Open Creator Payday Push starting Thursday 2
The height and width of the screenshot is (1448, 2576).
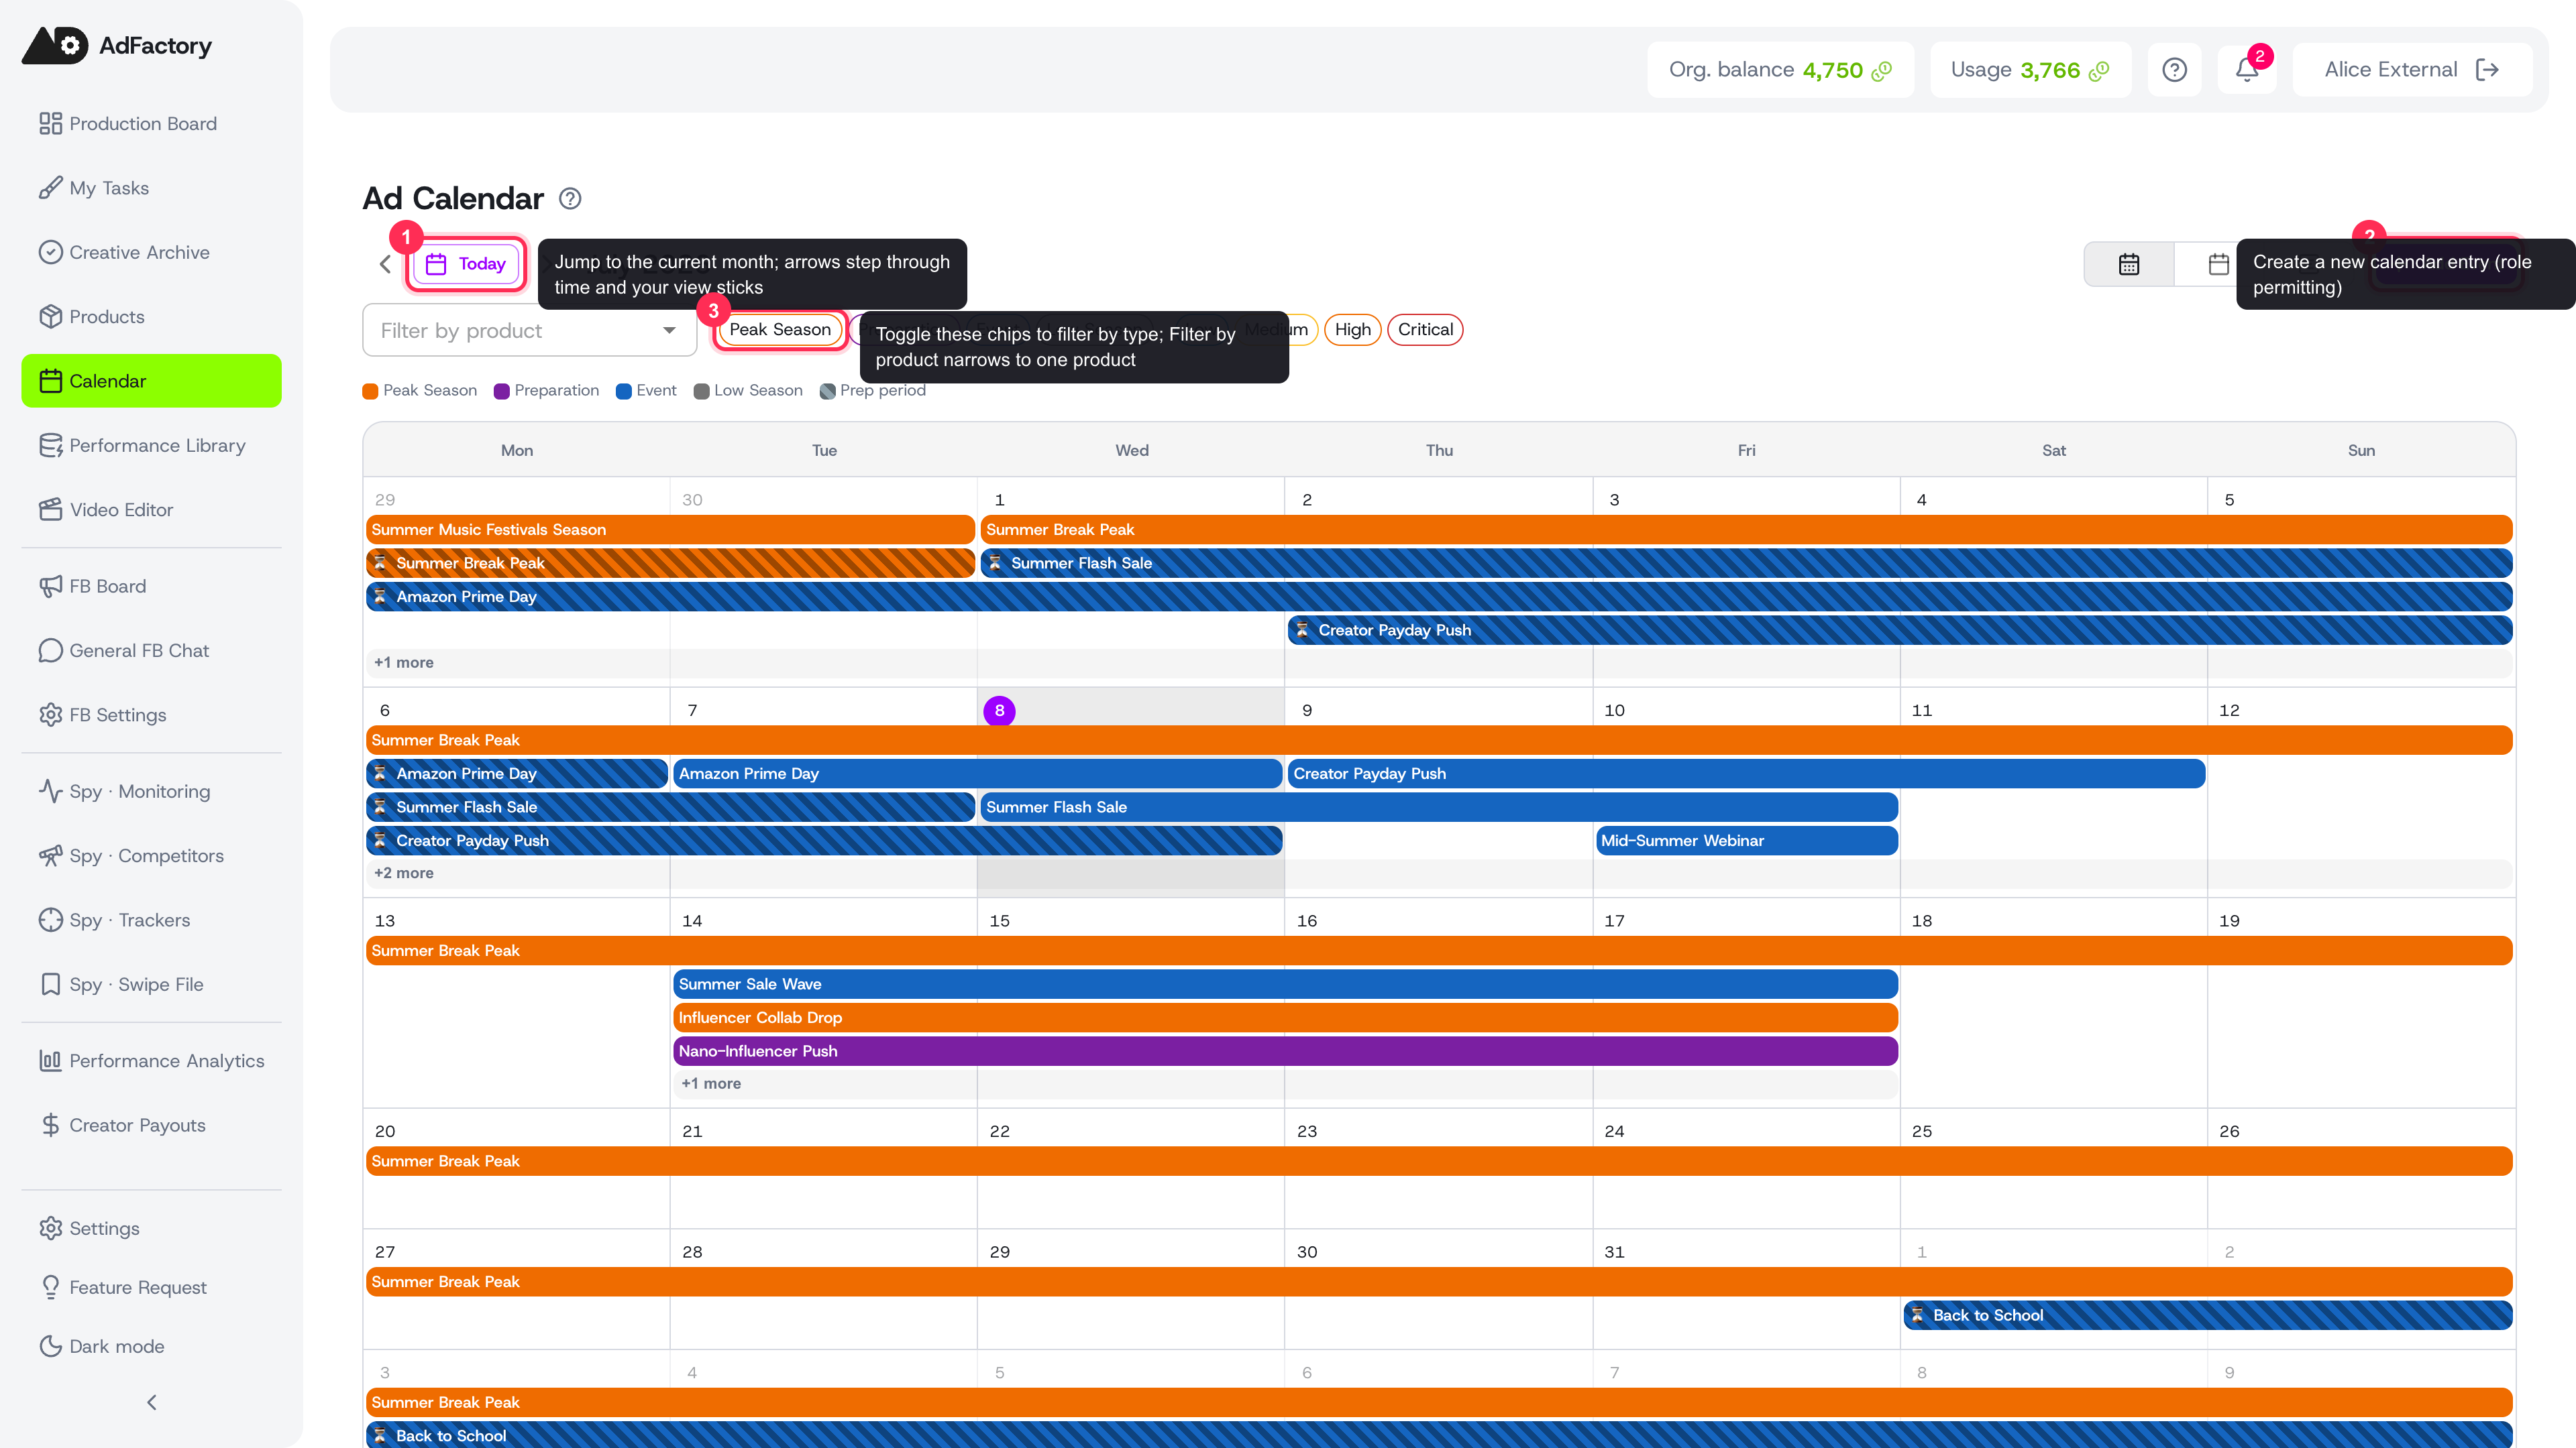coord(1900,629)
